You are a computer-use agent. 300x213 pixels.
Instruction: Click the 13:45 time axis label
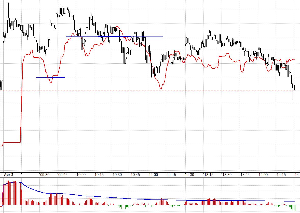[x=245, y=175]
